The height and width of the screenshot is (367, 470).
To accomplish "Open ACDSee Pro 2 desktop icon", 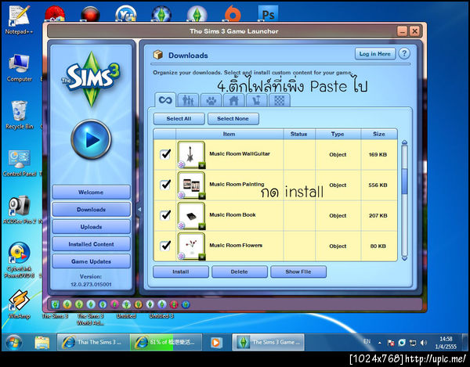I will pyautogui.click(x=20, y=210).
